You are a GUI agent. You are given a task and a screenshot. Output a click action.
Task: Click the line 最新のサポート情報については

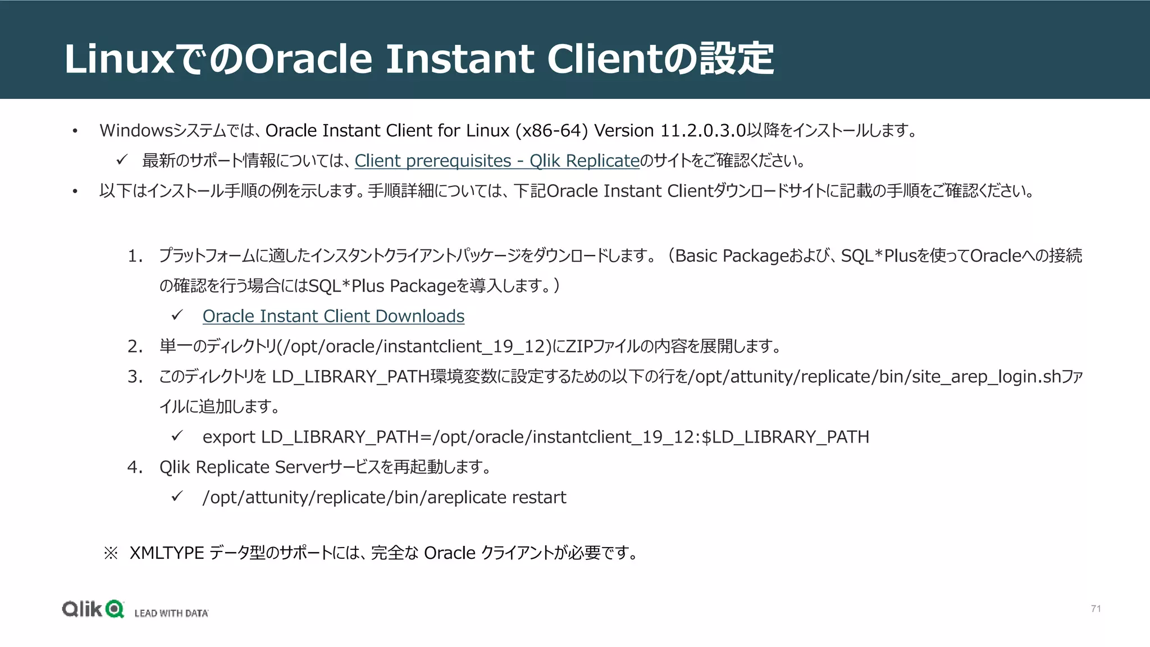click(x=474, y=161)
